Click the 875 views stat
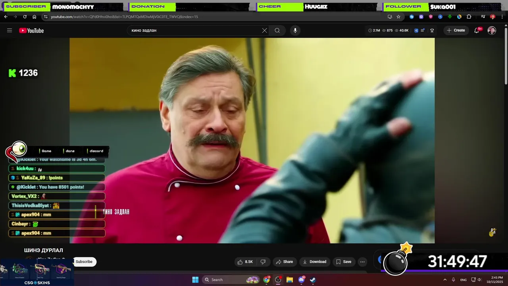508x286 pixels. click(387, 31)
